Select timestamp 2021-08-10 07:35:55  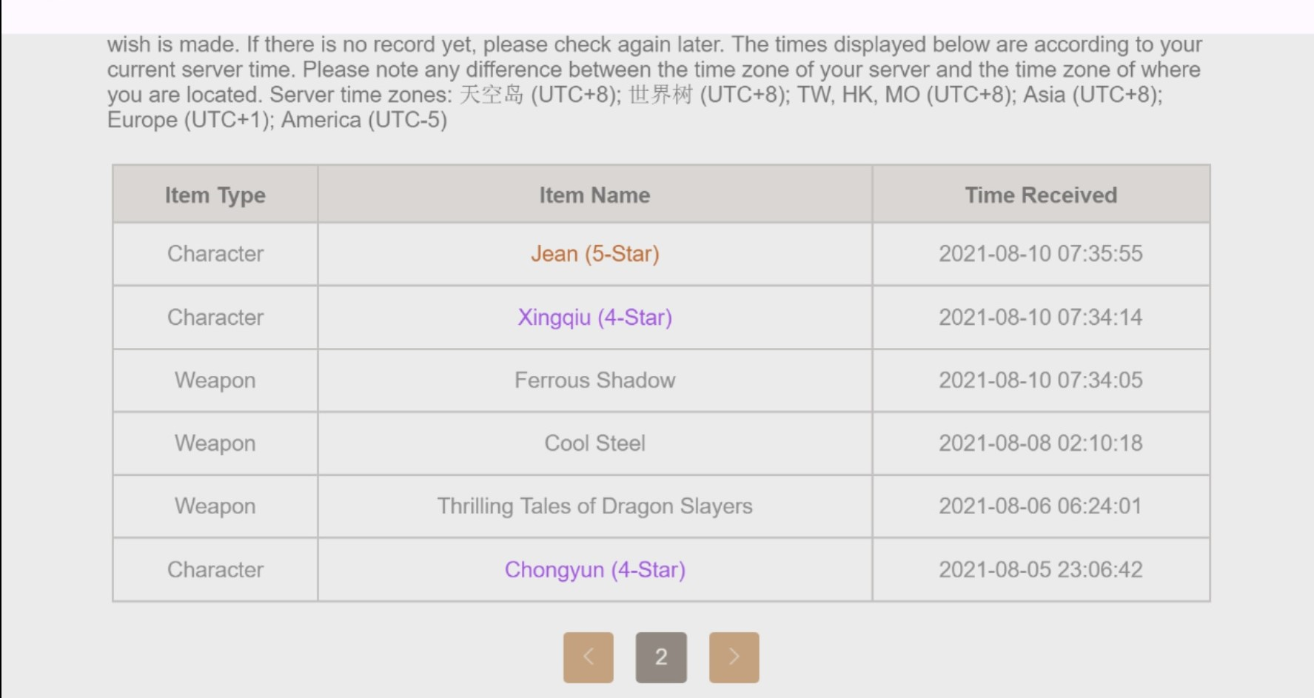[1041, 254]
